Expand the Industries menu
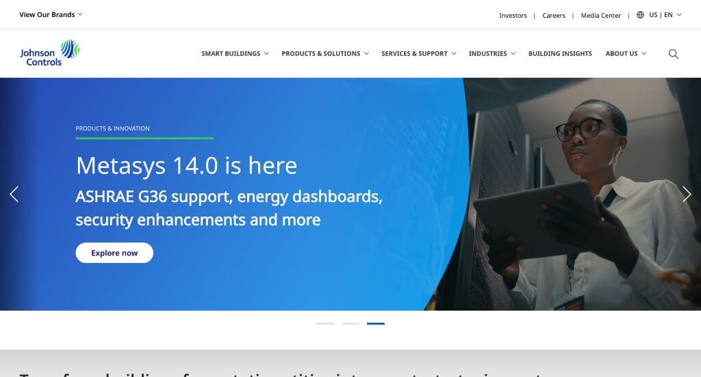This screenshot has height=377, width=701. coord(492,53)
